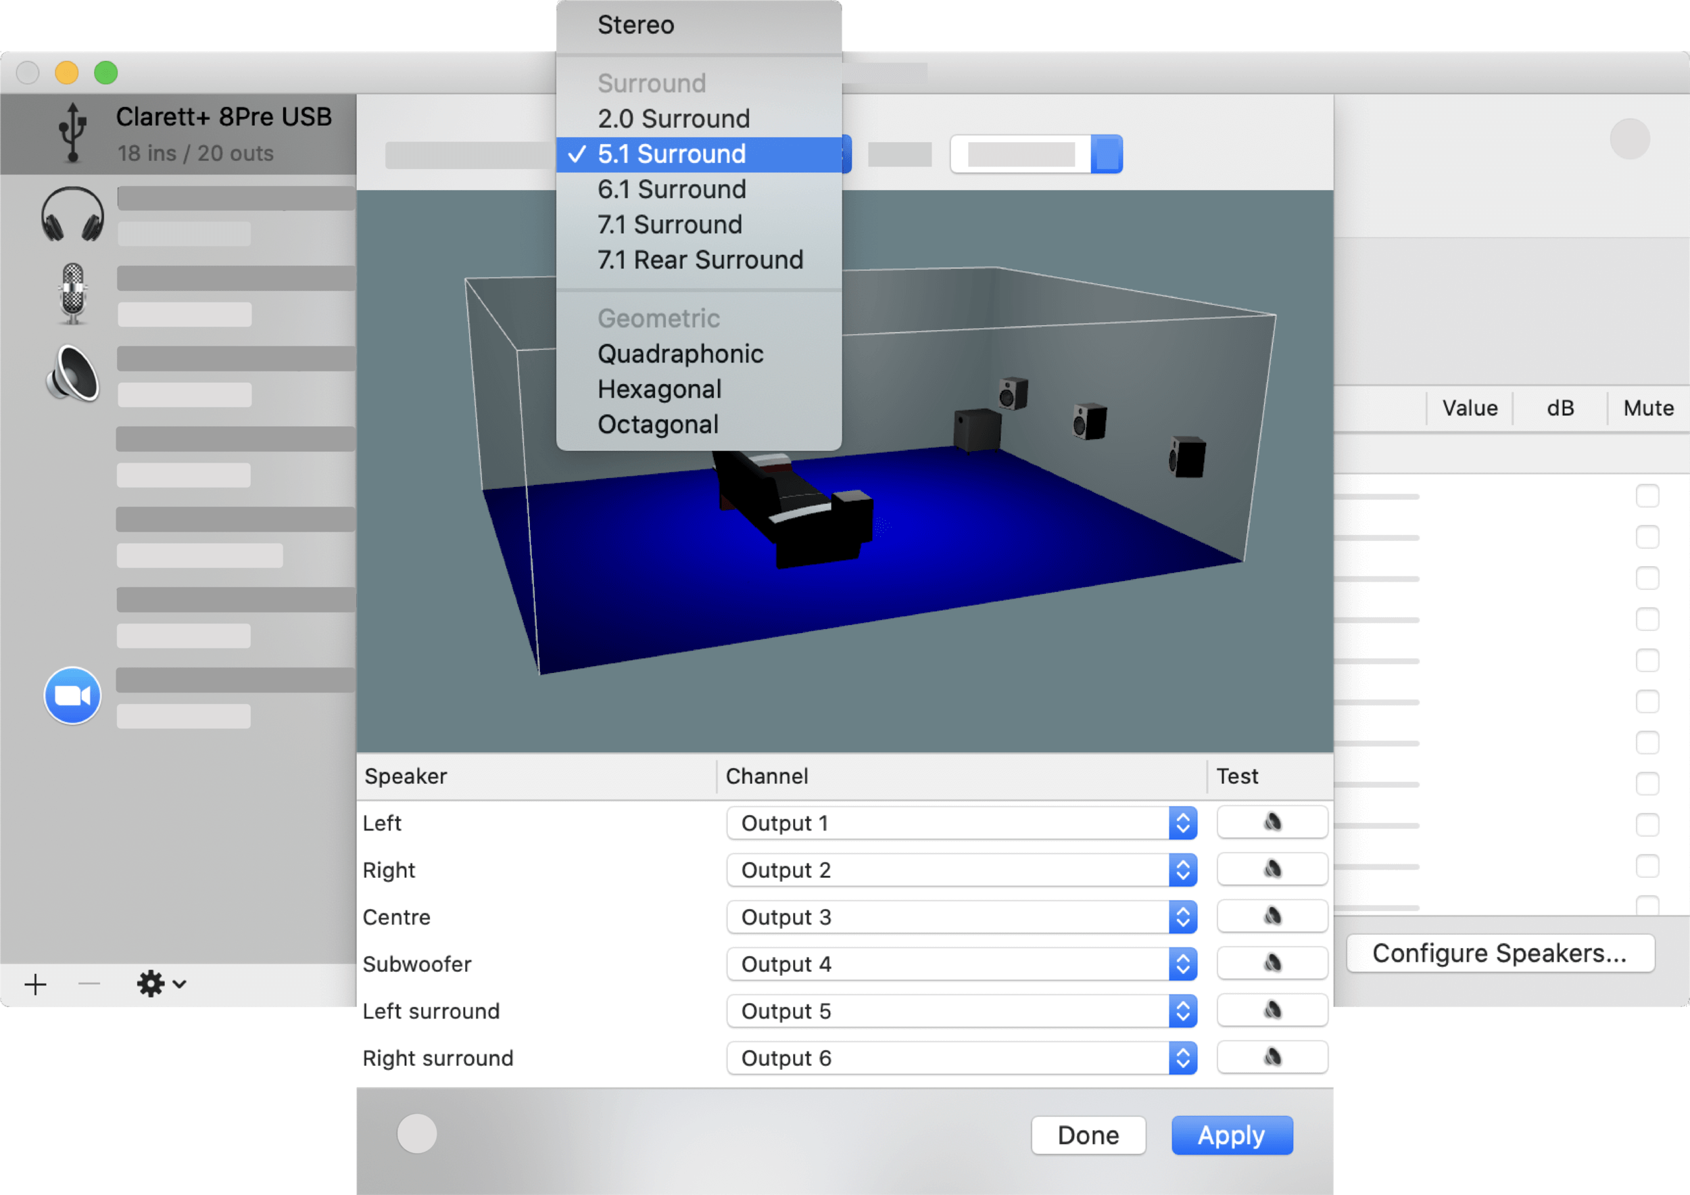
Task: Toggle the third Mute checkbox
Action: click(x=1647, y=579)
